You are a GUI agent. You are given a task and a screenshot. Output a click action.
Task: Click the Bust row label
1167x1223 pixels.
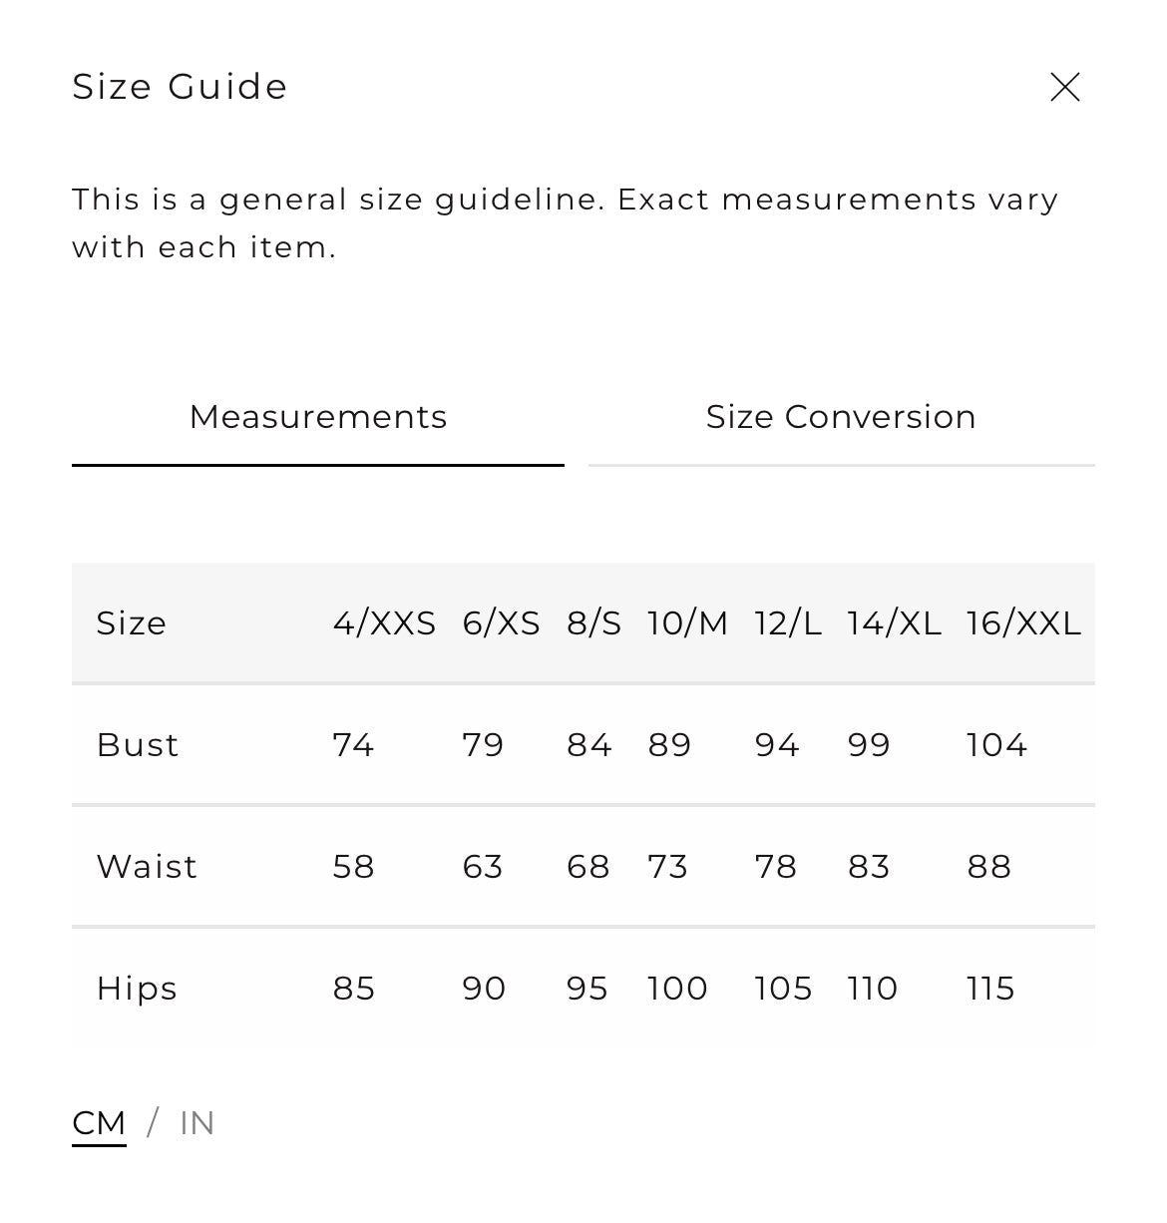(138, 745)
